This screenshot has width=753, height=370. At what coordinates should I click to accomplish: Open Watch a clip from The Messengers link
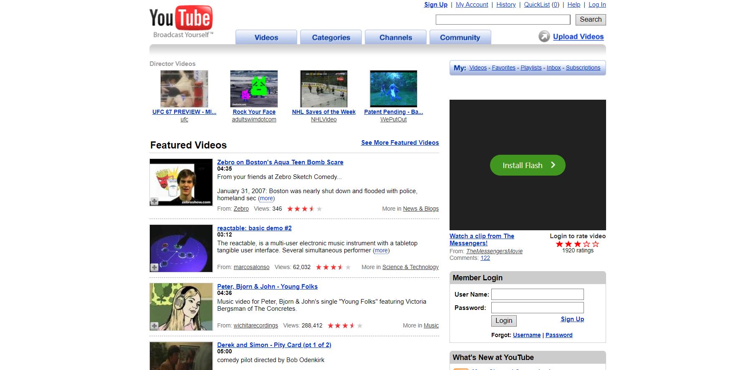[482, 239]
